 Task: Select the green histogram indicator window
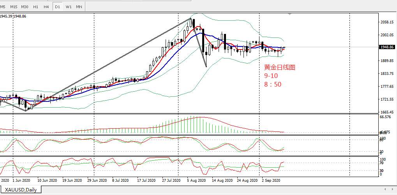(189, 124)
